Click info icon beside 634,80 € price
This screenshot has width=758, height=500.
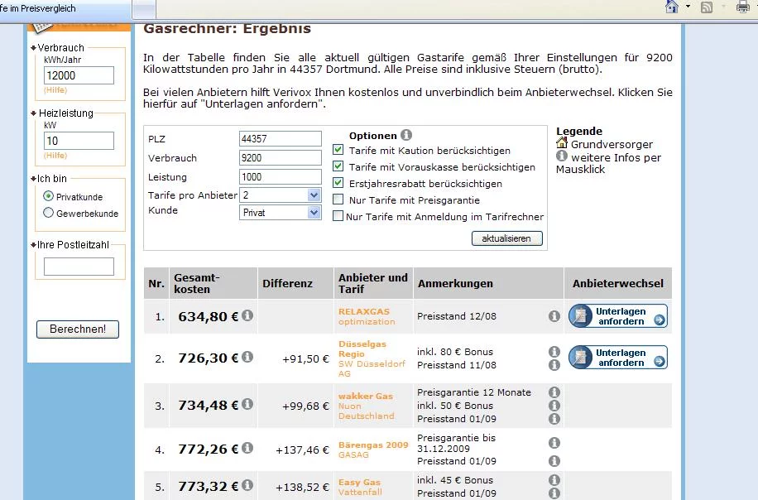[x=247, y=315]
